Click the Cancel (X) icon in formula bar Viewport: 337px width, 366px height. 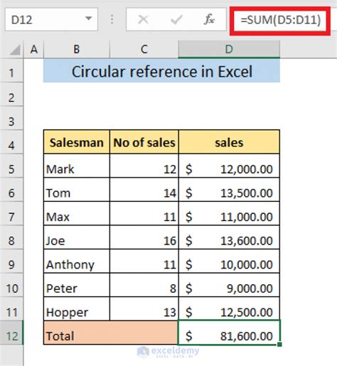pos(143,19)
